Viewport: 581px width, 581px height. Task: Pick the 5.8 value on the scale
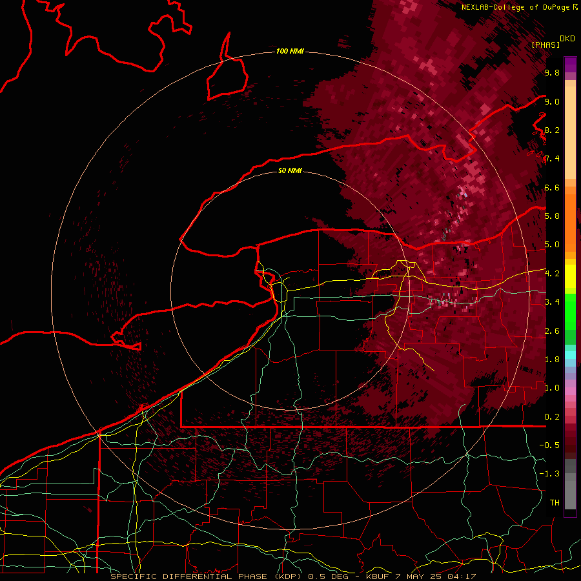(552, 216)
